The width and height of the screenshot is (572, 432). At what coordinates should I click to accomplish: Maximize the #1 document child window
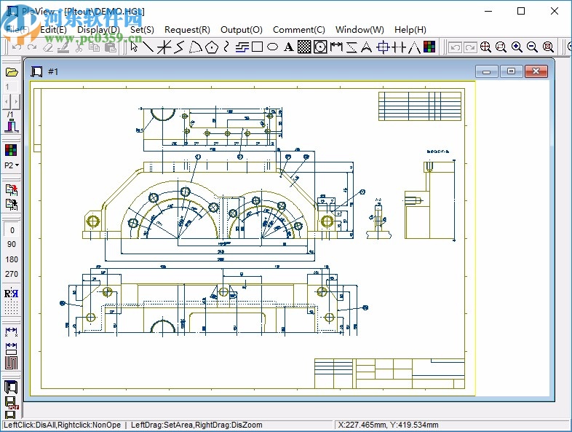pyautogui.click(x=512, y=71)
